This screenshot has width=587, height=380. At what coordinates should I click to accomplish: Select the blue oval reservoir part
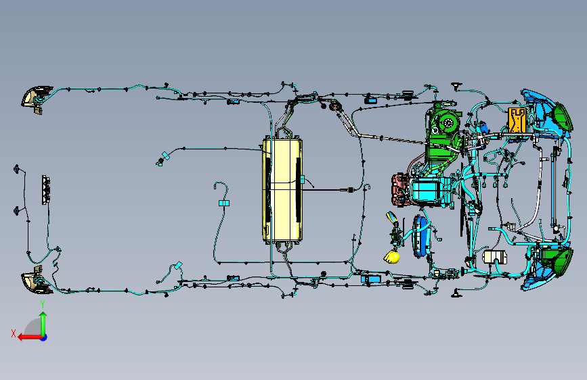(422, 237)
